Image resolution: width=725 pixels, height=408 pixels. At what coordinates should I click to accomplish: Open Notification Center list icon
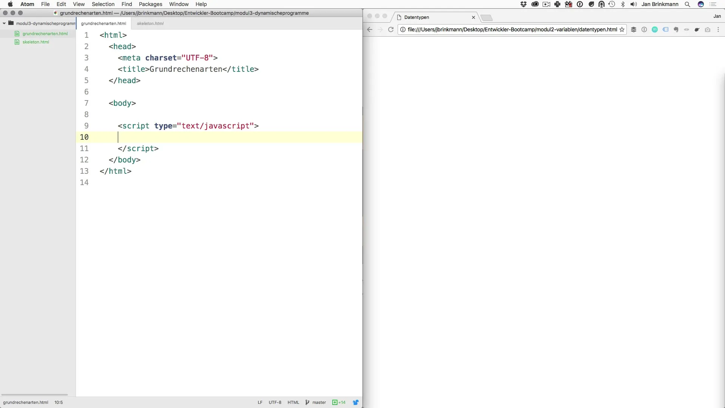pos(713,4)
